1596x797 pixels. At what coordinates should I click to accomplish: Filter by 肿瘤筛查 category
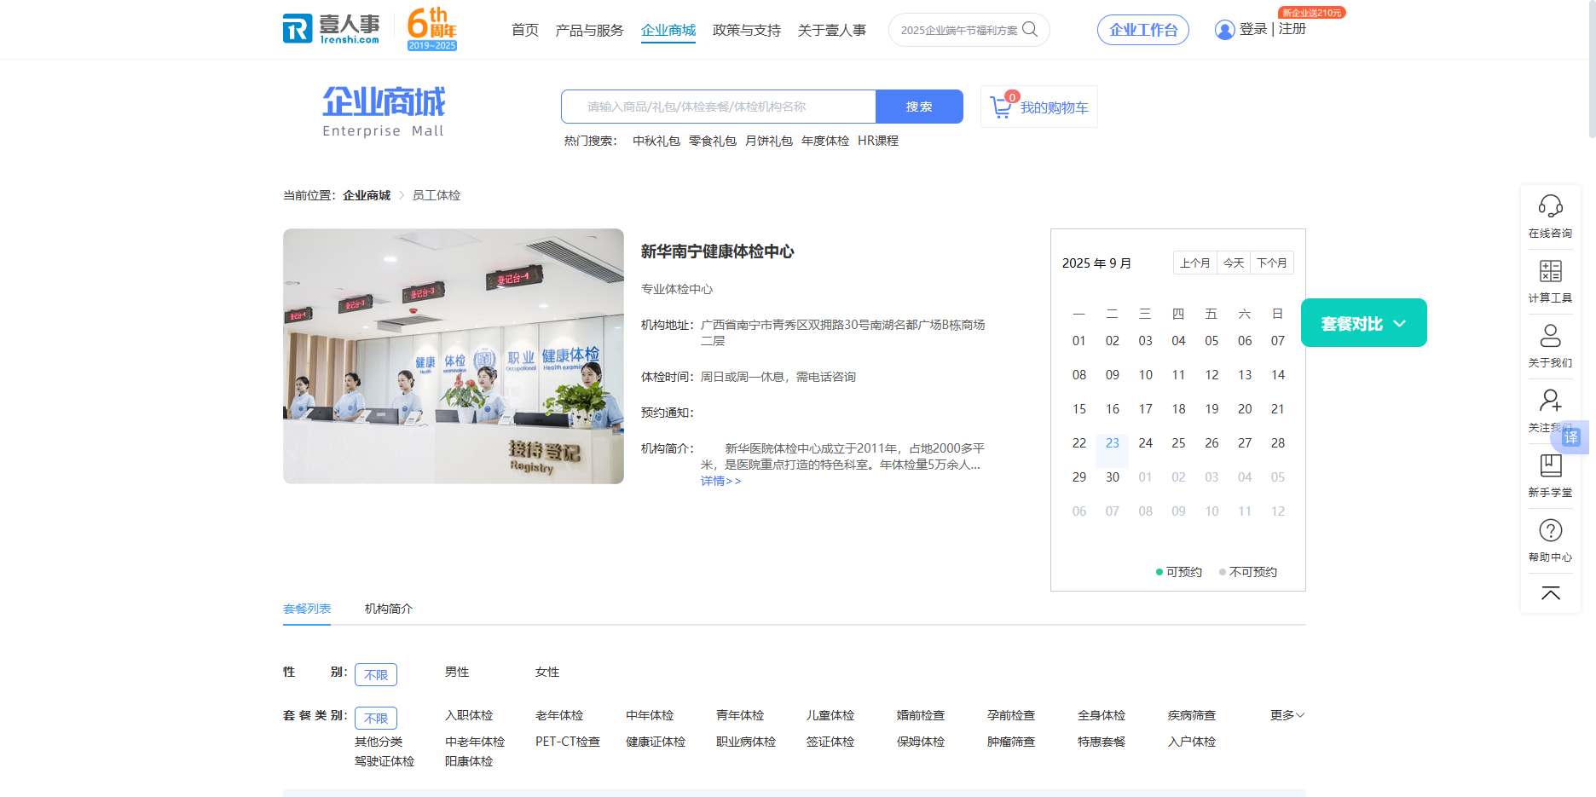tap(1011, 742)
